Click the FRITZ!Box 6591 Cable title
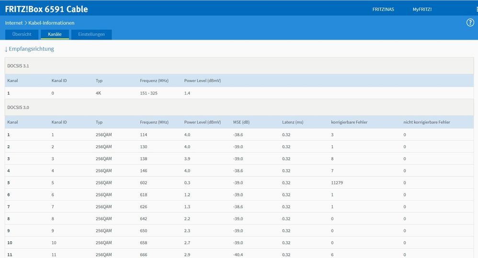 coord(46,9)
